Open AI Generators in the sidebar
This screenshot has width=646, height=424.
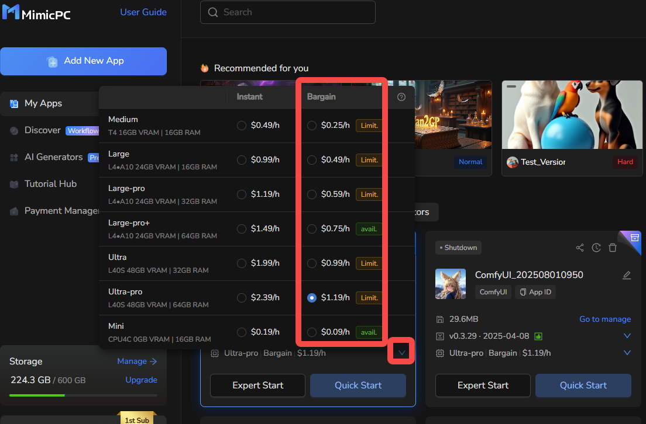(x=54, y=157)
